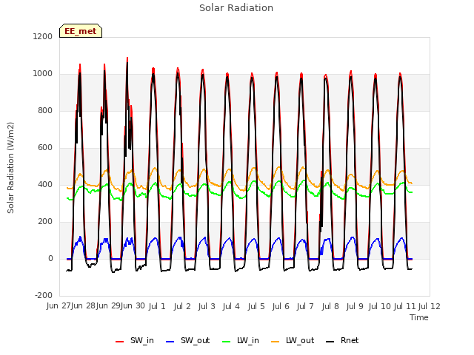Screen dimensions: 474x355
Task: Click the tallest SW_in peak on Jun 29
Action: (x=127, y=58)
